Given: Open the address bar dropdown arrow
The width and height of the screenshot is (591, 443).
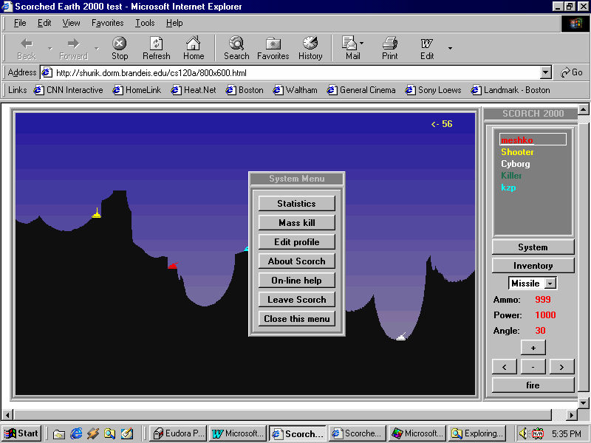Looking at the screenshot, I should 546,72.
